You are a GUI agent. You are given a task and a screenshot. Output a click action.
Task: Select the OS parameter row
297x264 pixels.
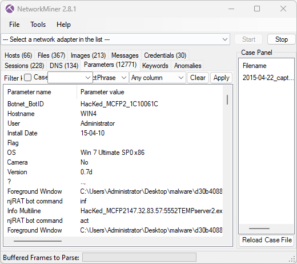(x=113, y=153)
